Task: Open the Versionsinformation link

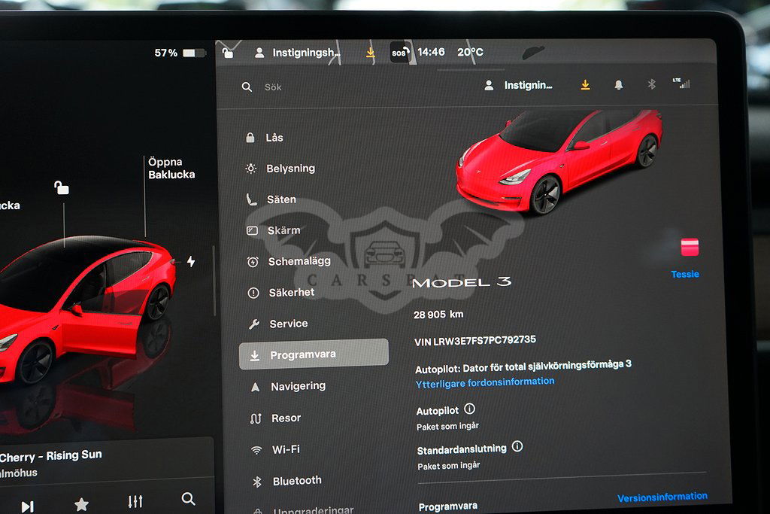Action: tap(662, 497)
